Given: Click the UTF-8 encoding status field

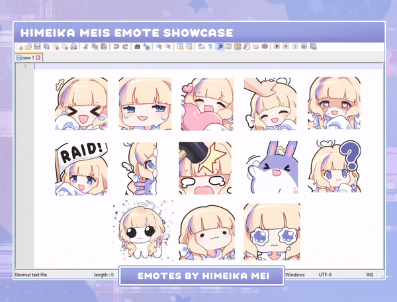Looking at the screenshot, I should 329,274.
